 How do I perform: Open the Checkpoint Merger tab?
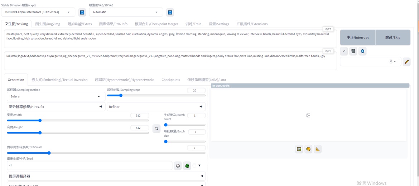(x=156, y=24)
